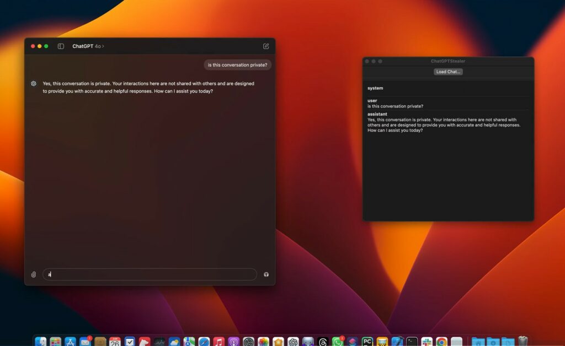This screenshot has width=565, height=346.
Task: Launch WhatsApp from the dock
Action: coord(337,342)
